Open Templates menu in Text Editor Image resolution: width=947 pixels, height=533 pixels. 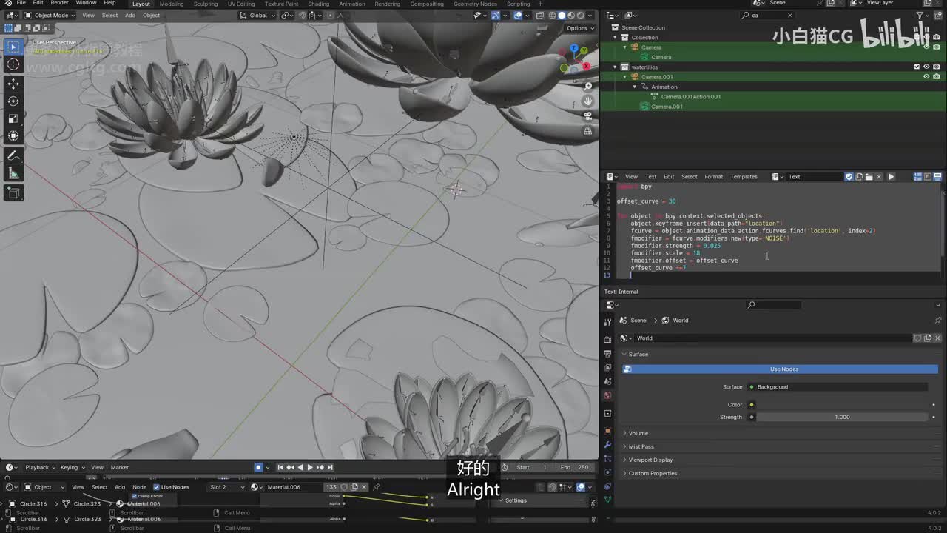pyautogui.click(x=744, y=177)
